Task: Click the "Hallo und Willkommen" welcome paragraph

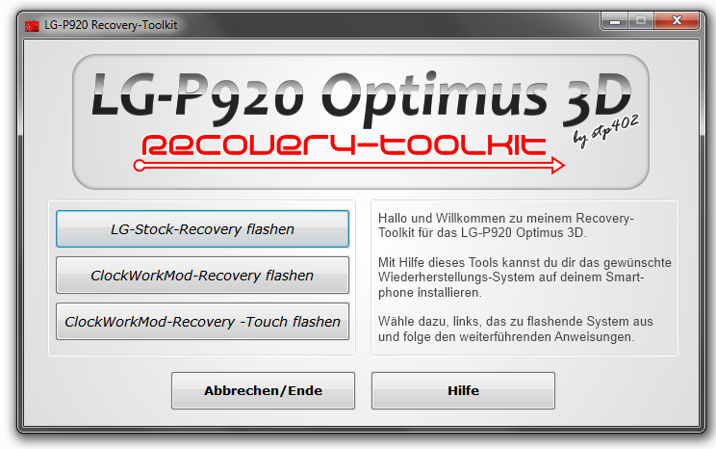Action: point(505,225)
